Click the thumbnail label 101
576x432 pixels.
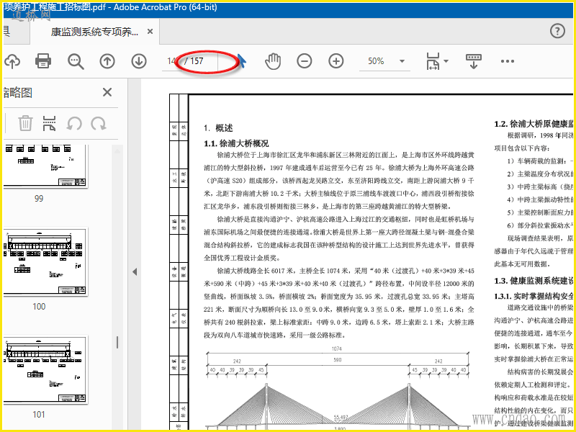point(39,415)
